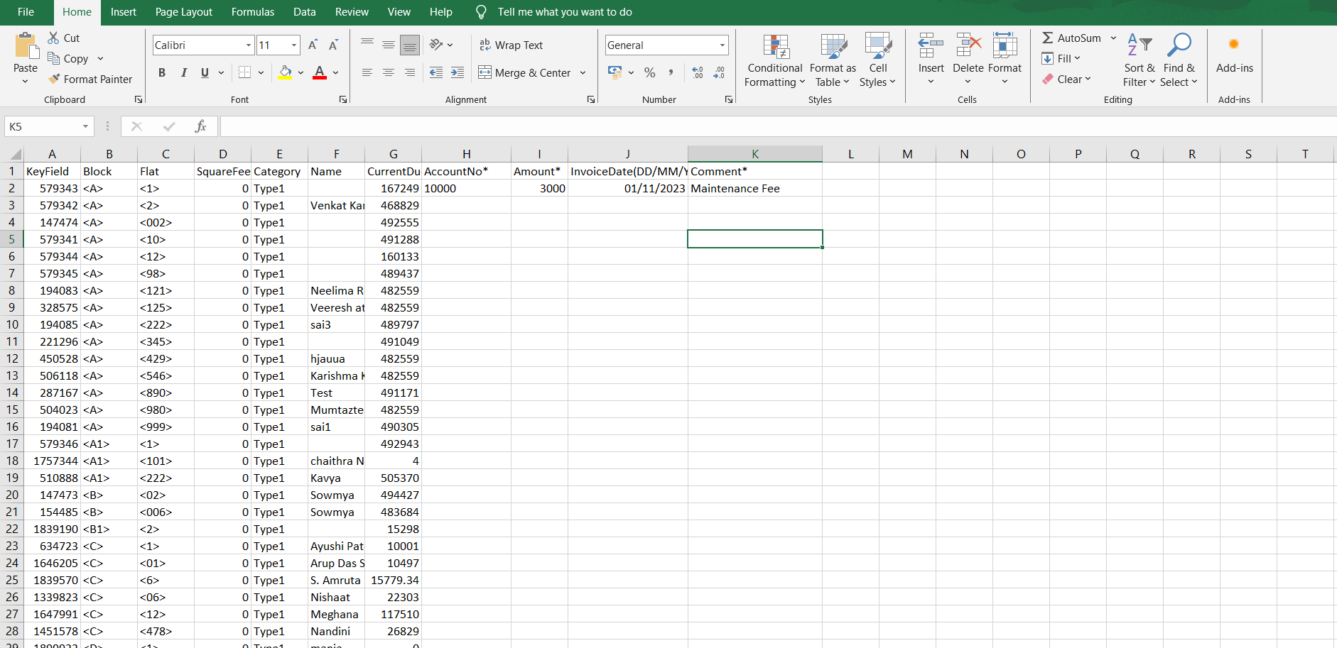The image size is (1337, 648).
Task: Open the Review ribbon tab
Action: (x=352, y=12)
